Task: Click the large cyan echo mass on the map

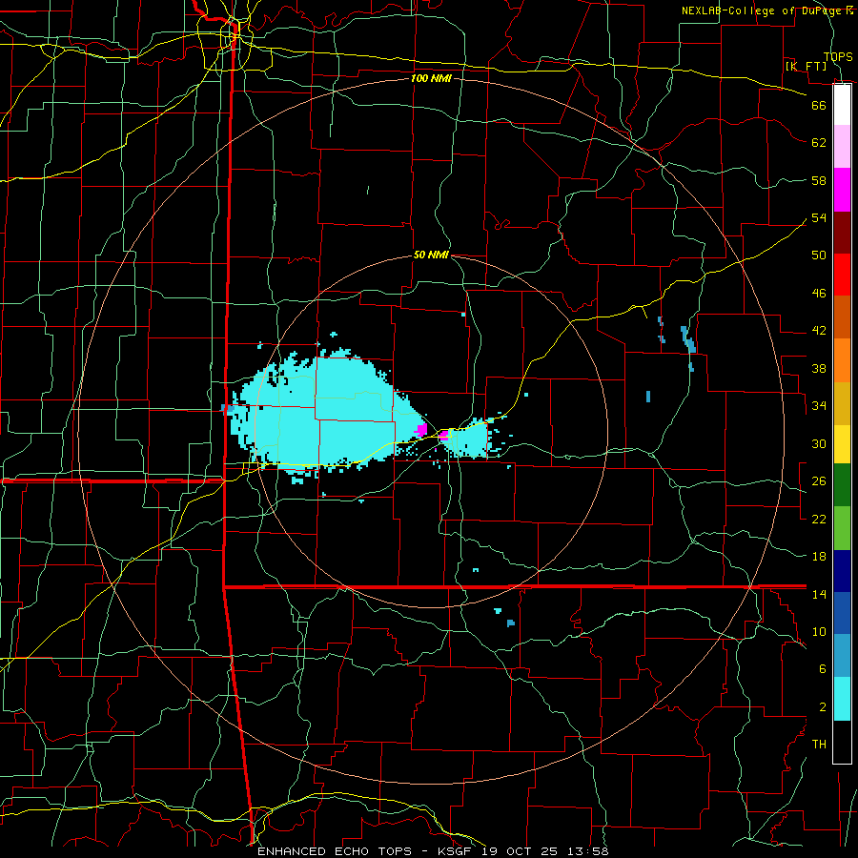Action: [328, 413]
